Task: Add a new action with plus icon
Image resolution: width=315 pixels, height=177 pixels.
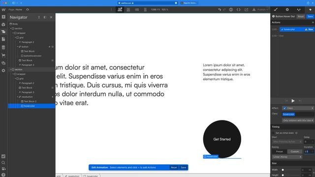Action: (x=313, y=23)
